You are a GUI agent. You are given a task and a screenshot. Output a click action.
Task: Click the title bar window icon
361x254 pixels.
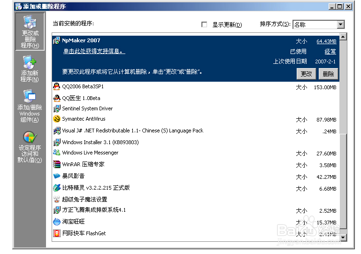pos(18,6)
